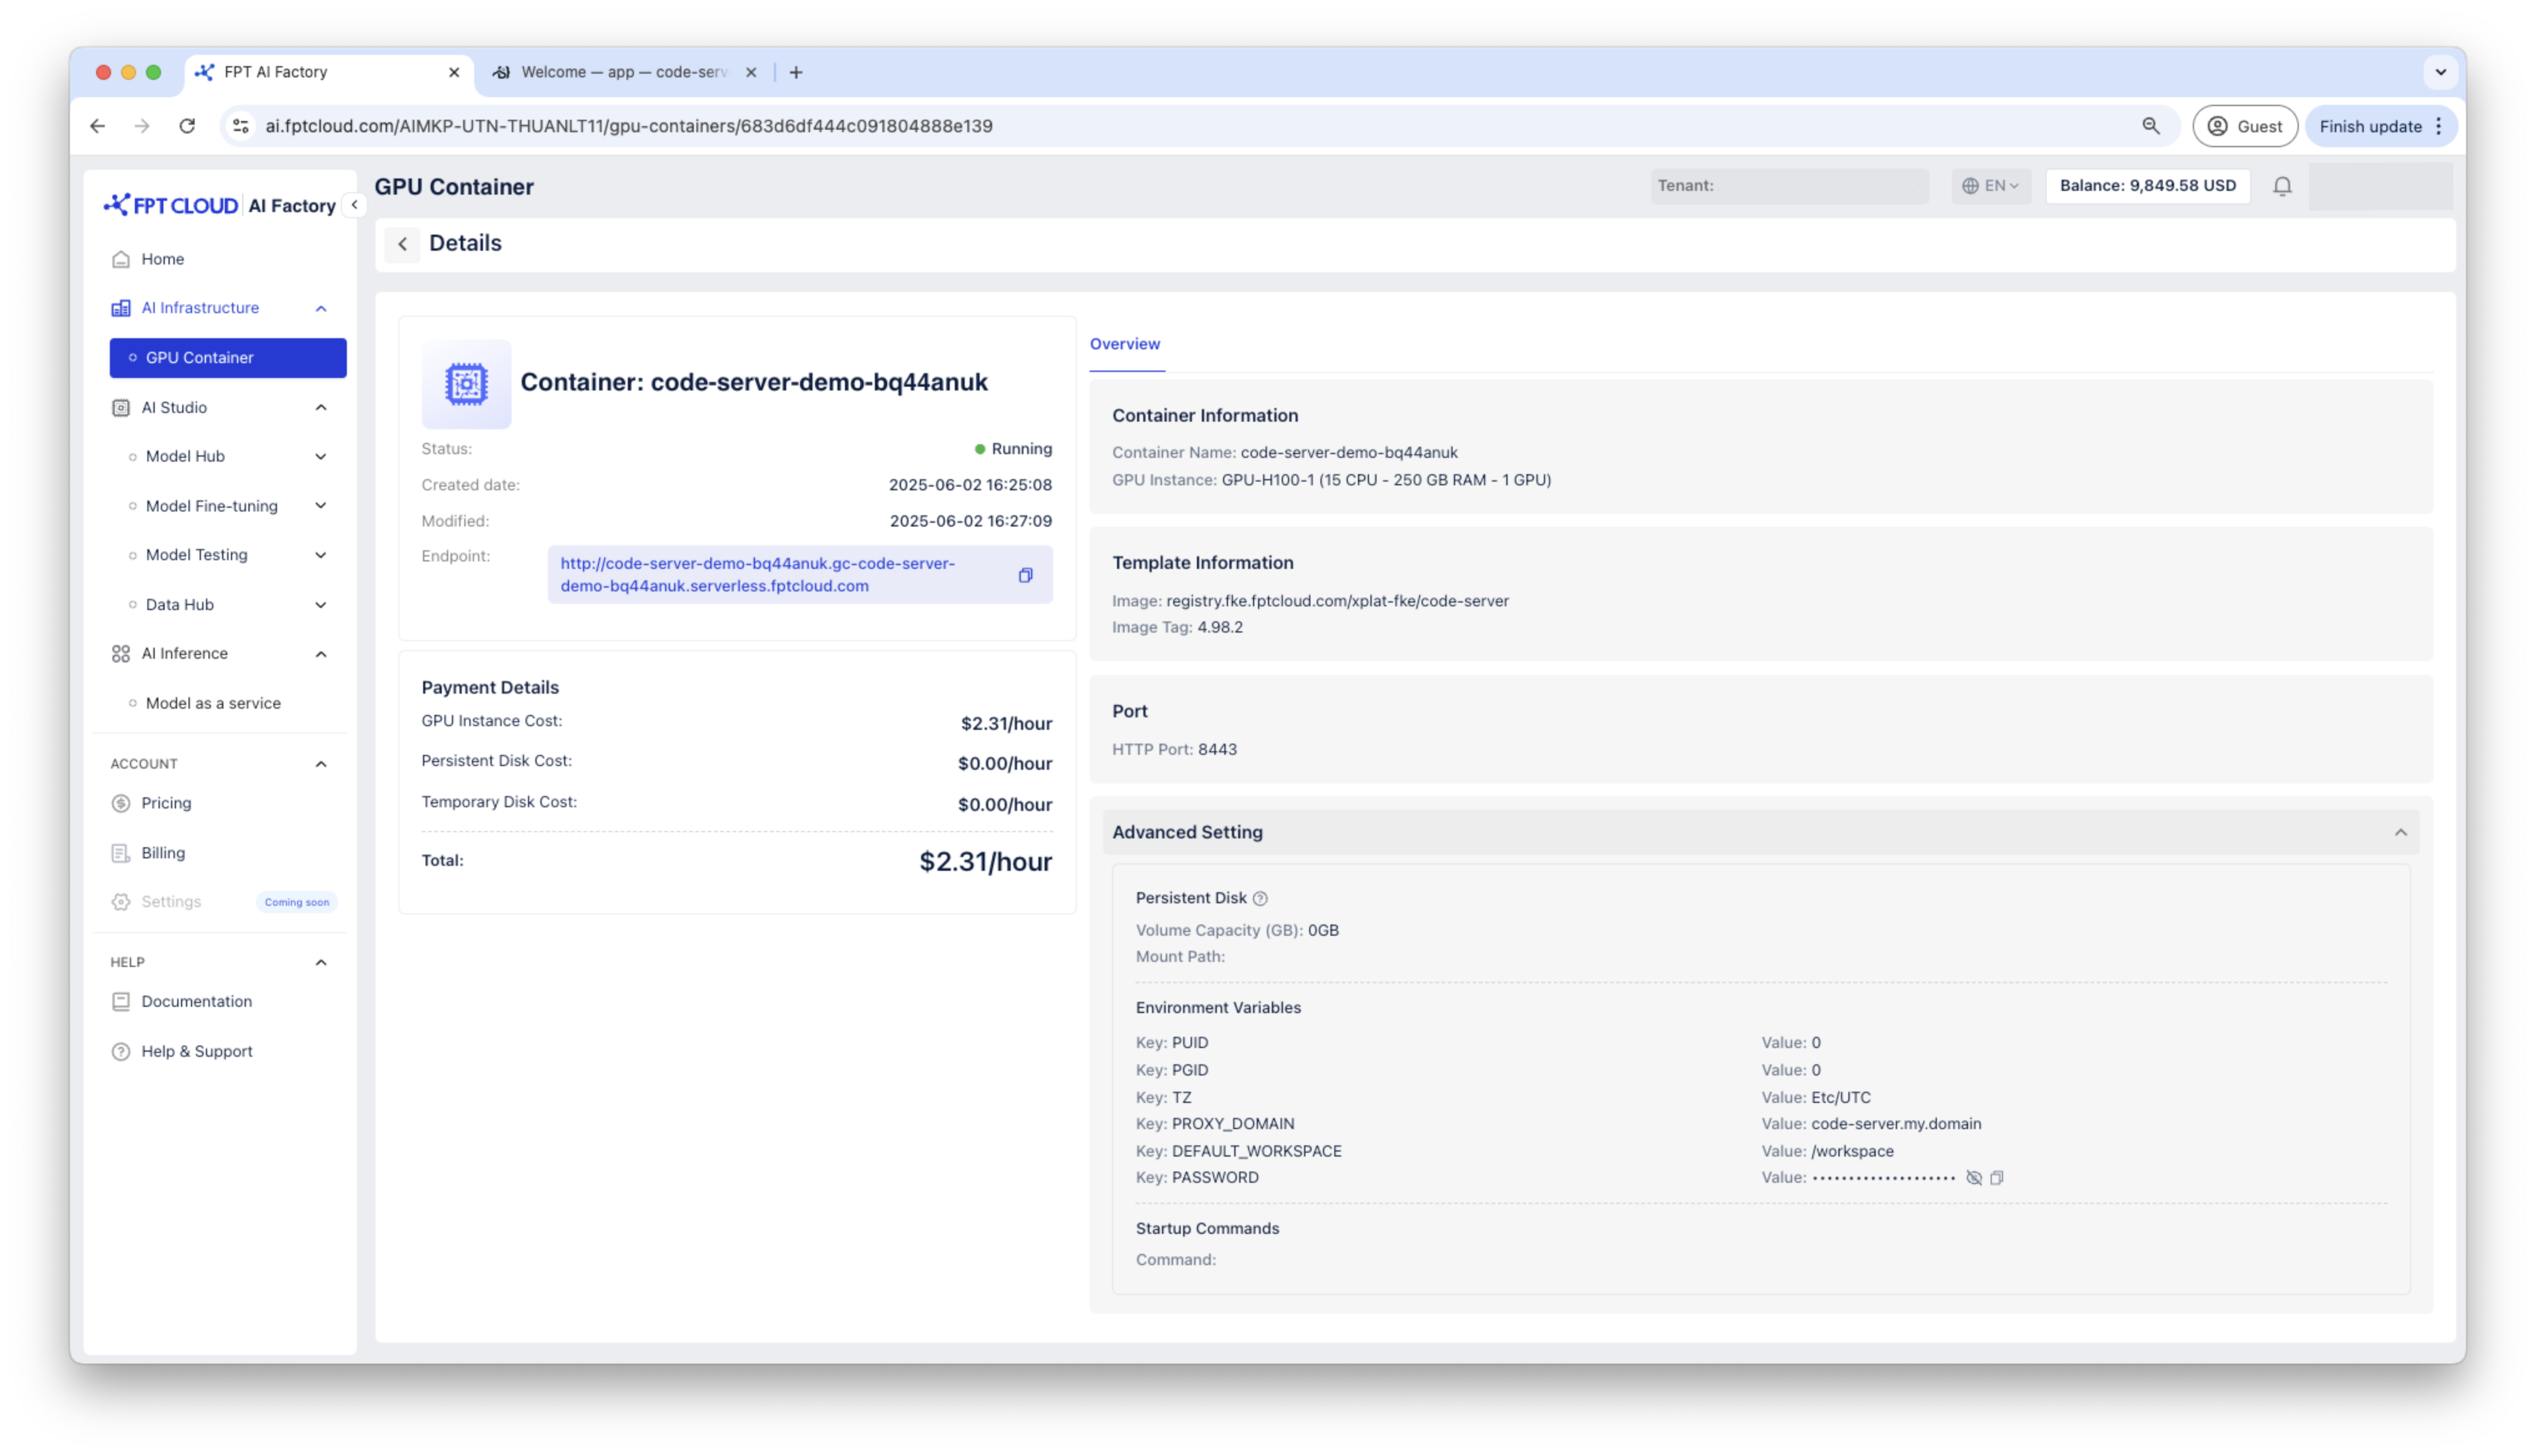Viewport: 2536px width, 1456px height.
Task: Select the FPT AI Factory browser tab
Action: (x=327, y=72)
